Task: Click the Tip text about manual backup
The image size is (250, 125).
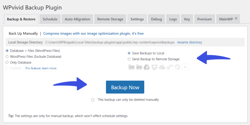Action: [x=68, y=116]
